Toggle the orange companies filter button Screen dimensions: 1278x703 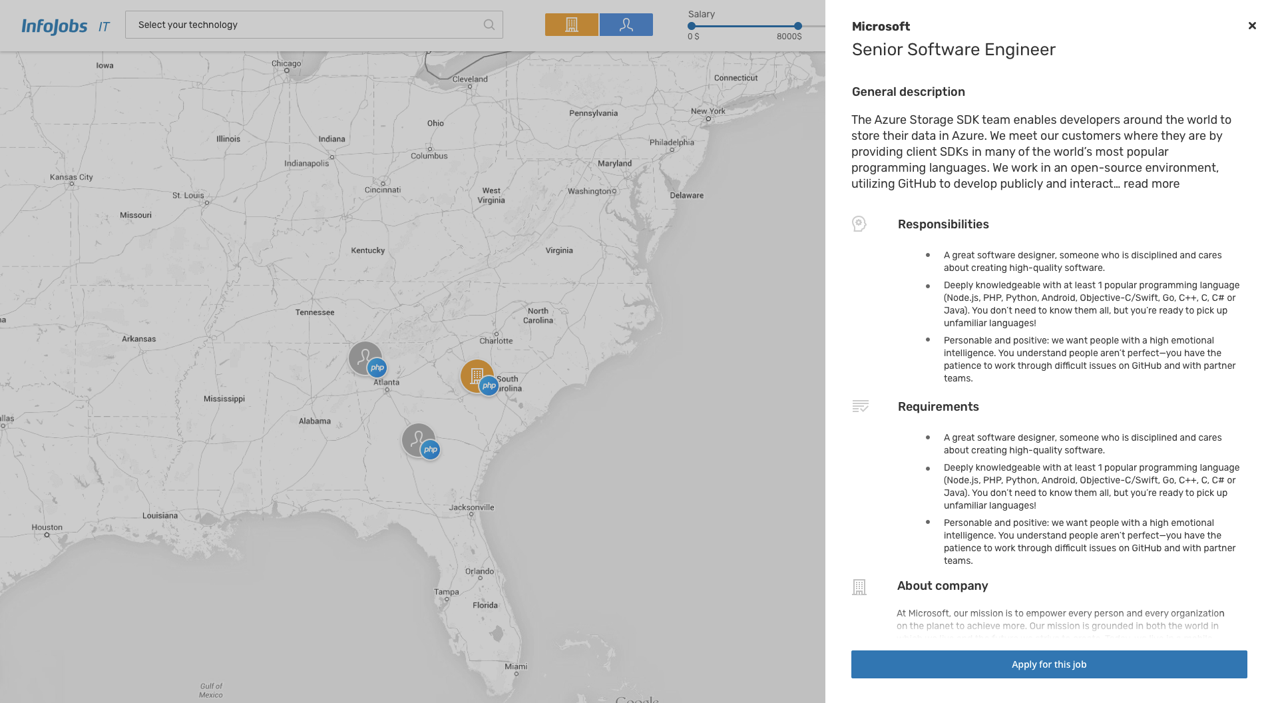[x=572, y=25]
